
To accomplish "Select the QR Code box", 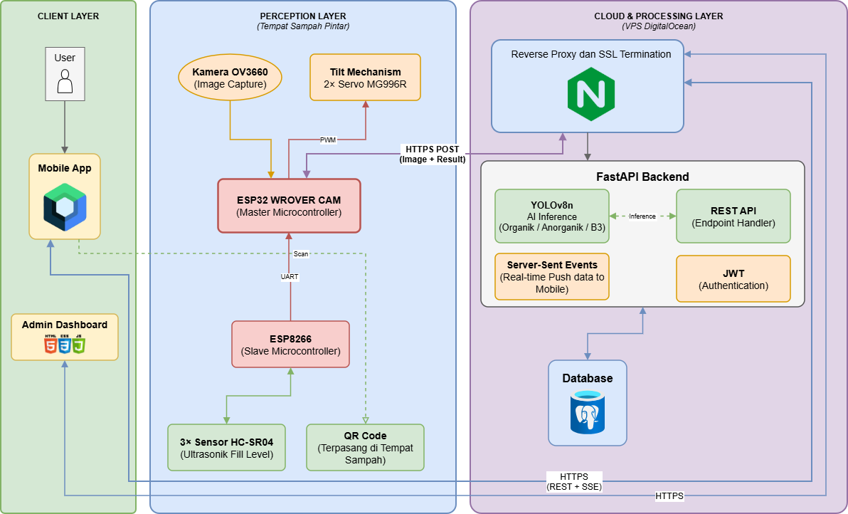I will pos(365,448).
